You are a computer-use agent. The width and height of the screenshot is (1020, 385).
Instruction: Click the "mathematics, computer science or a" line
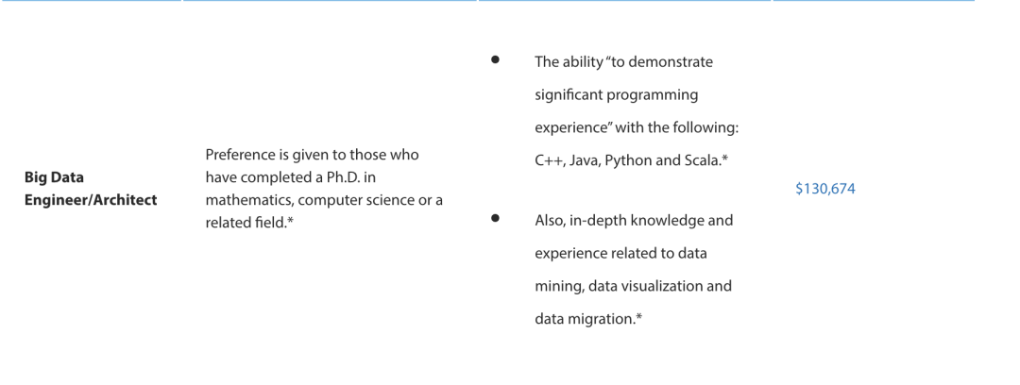tap(323, 200)
